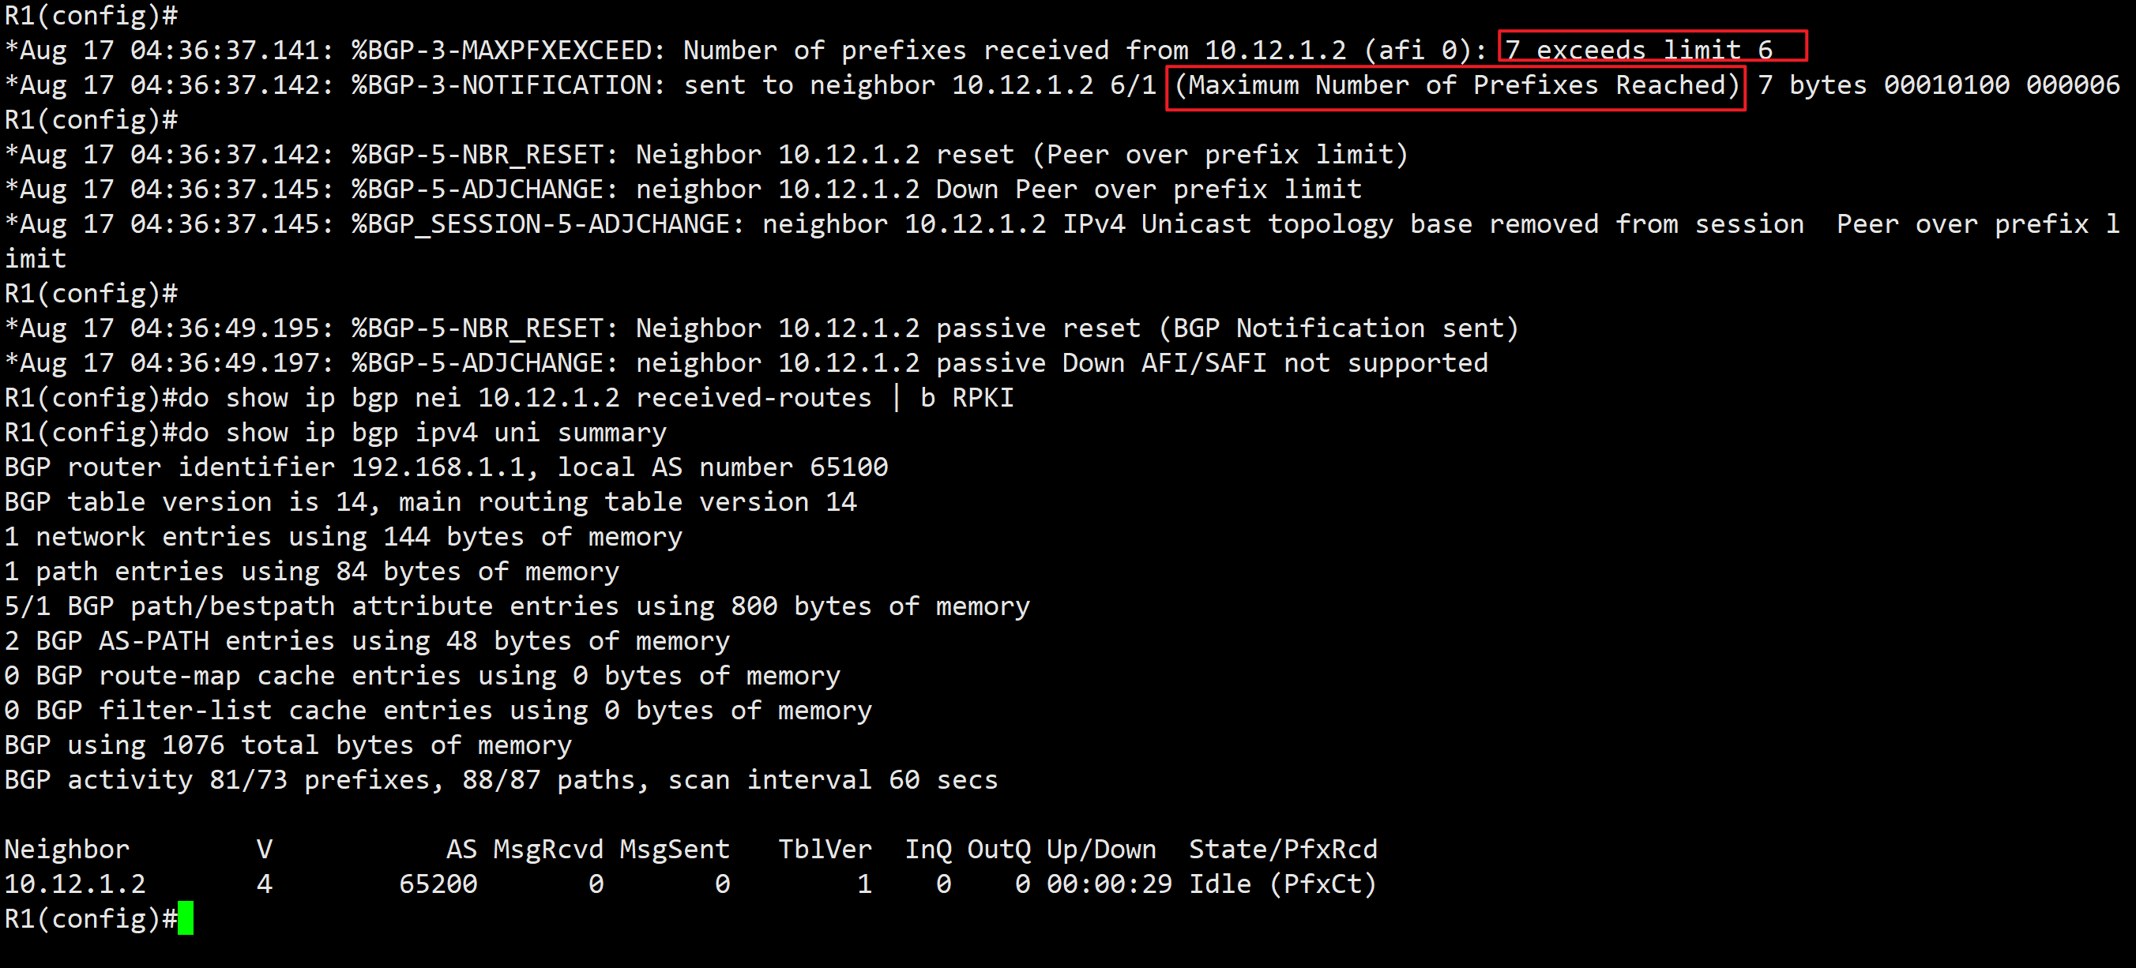Viewport: 2136px width, 968px height.
Task: Click 'scan interval 60 secs' text
Action: click(x=833, y=780)
